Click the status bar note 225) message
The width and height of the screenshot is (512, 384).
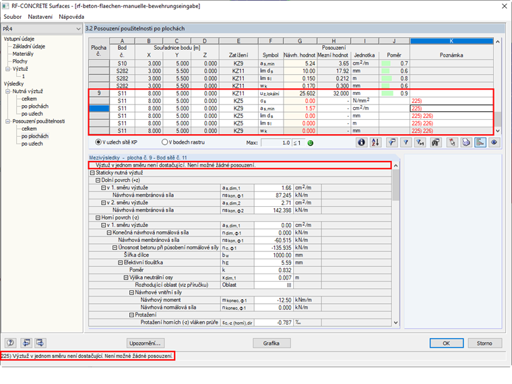[x=87, y=356]
